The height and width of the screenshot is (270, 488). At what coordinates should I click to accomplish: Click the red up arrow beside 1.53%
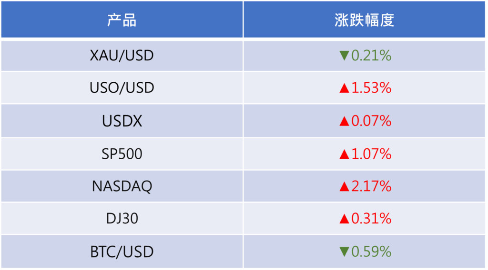point(345,88)
